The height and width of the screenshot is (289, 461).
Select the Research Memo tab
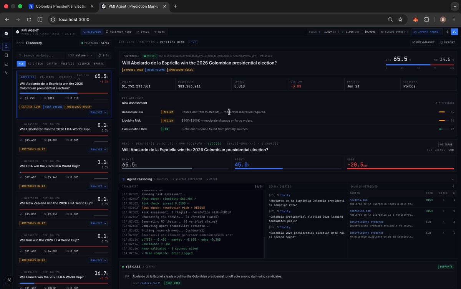[119, 32]
